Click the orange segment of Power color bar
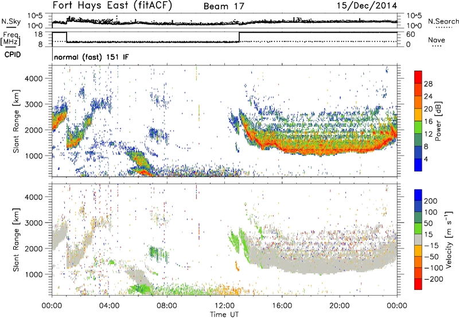The width and height of the screenshot is (459, 318). (418, 102)
